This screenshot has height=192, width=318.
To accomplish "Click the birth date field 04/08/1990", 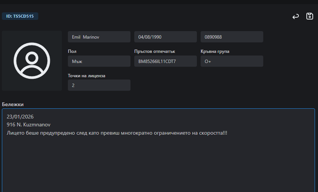I will 165,37.
